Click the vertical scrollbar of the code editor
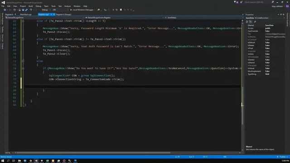Image resolution: width=290 pixels, height=163 pixels. 242,105
